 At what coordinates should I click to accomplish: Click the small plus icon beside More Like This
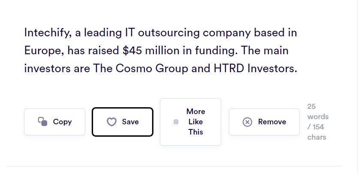(x=176, y=122)
